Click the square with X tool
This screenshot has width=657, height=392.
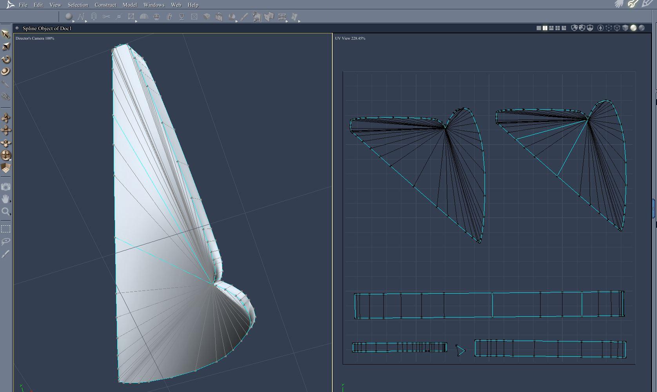click(194, 16)
